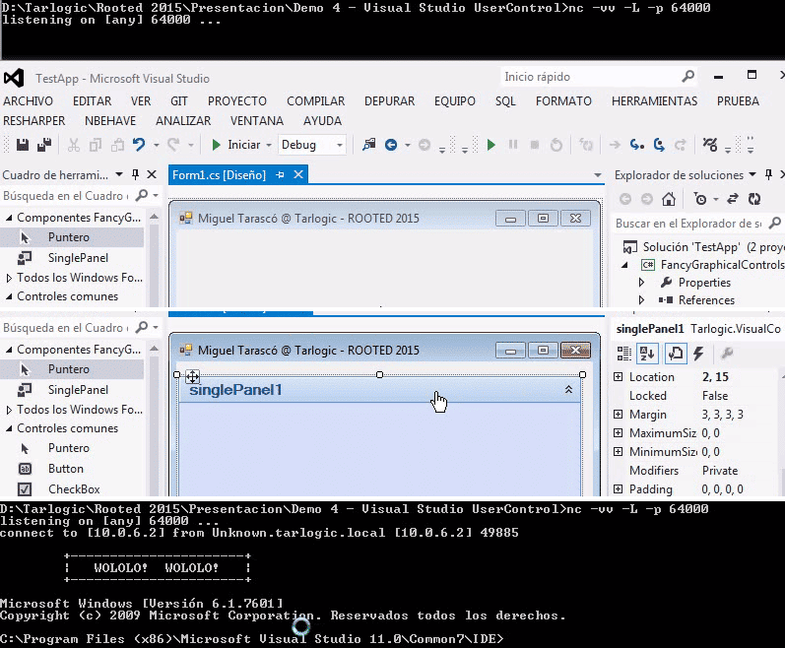
Task: Click the Cut scissors icon
Action: [x=74, y=145]
